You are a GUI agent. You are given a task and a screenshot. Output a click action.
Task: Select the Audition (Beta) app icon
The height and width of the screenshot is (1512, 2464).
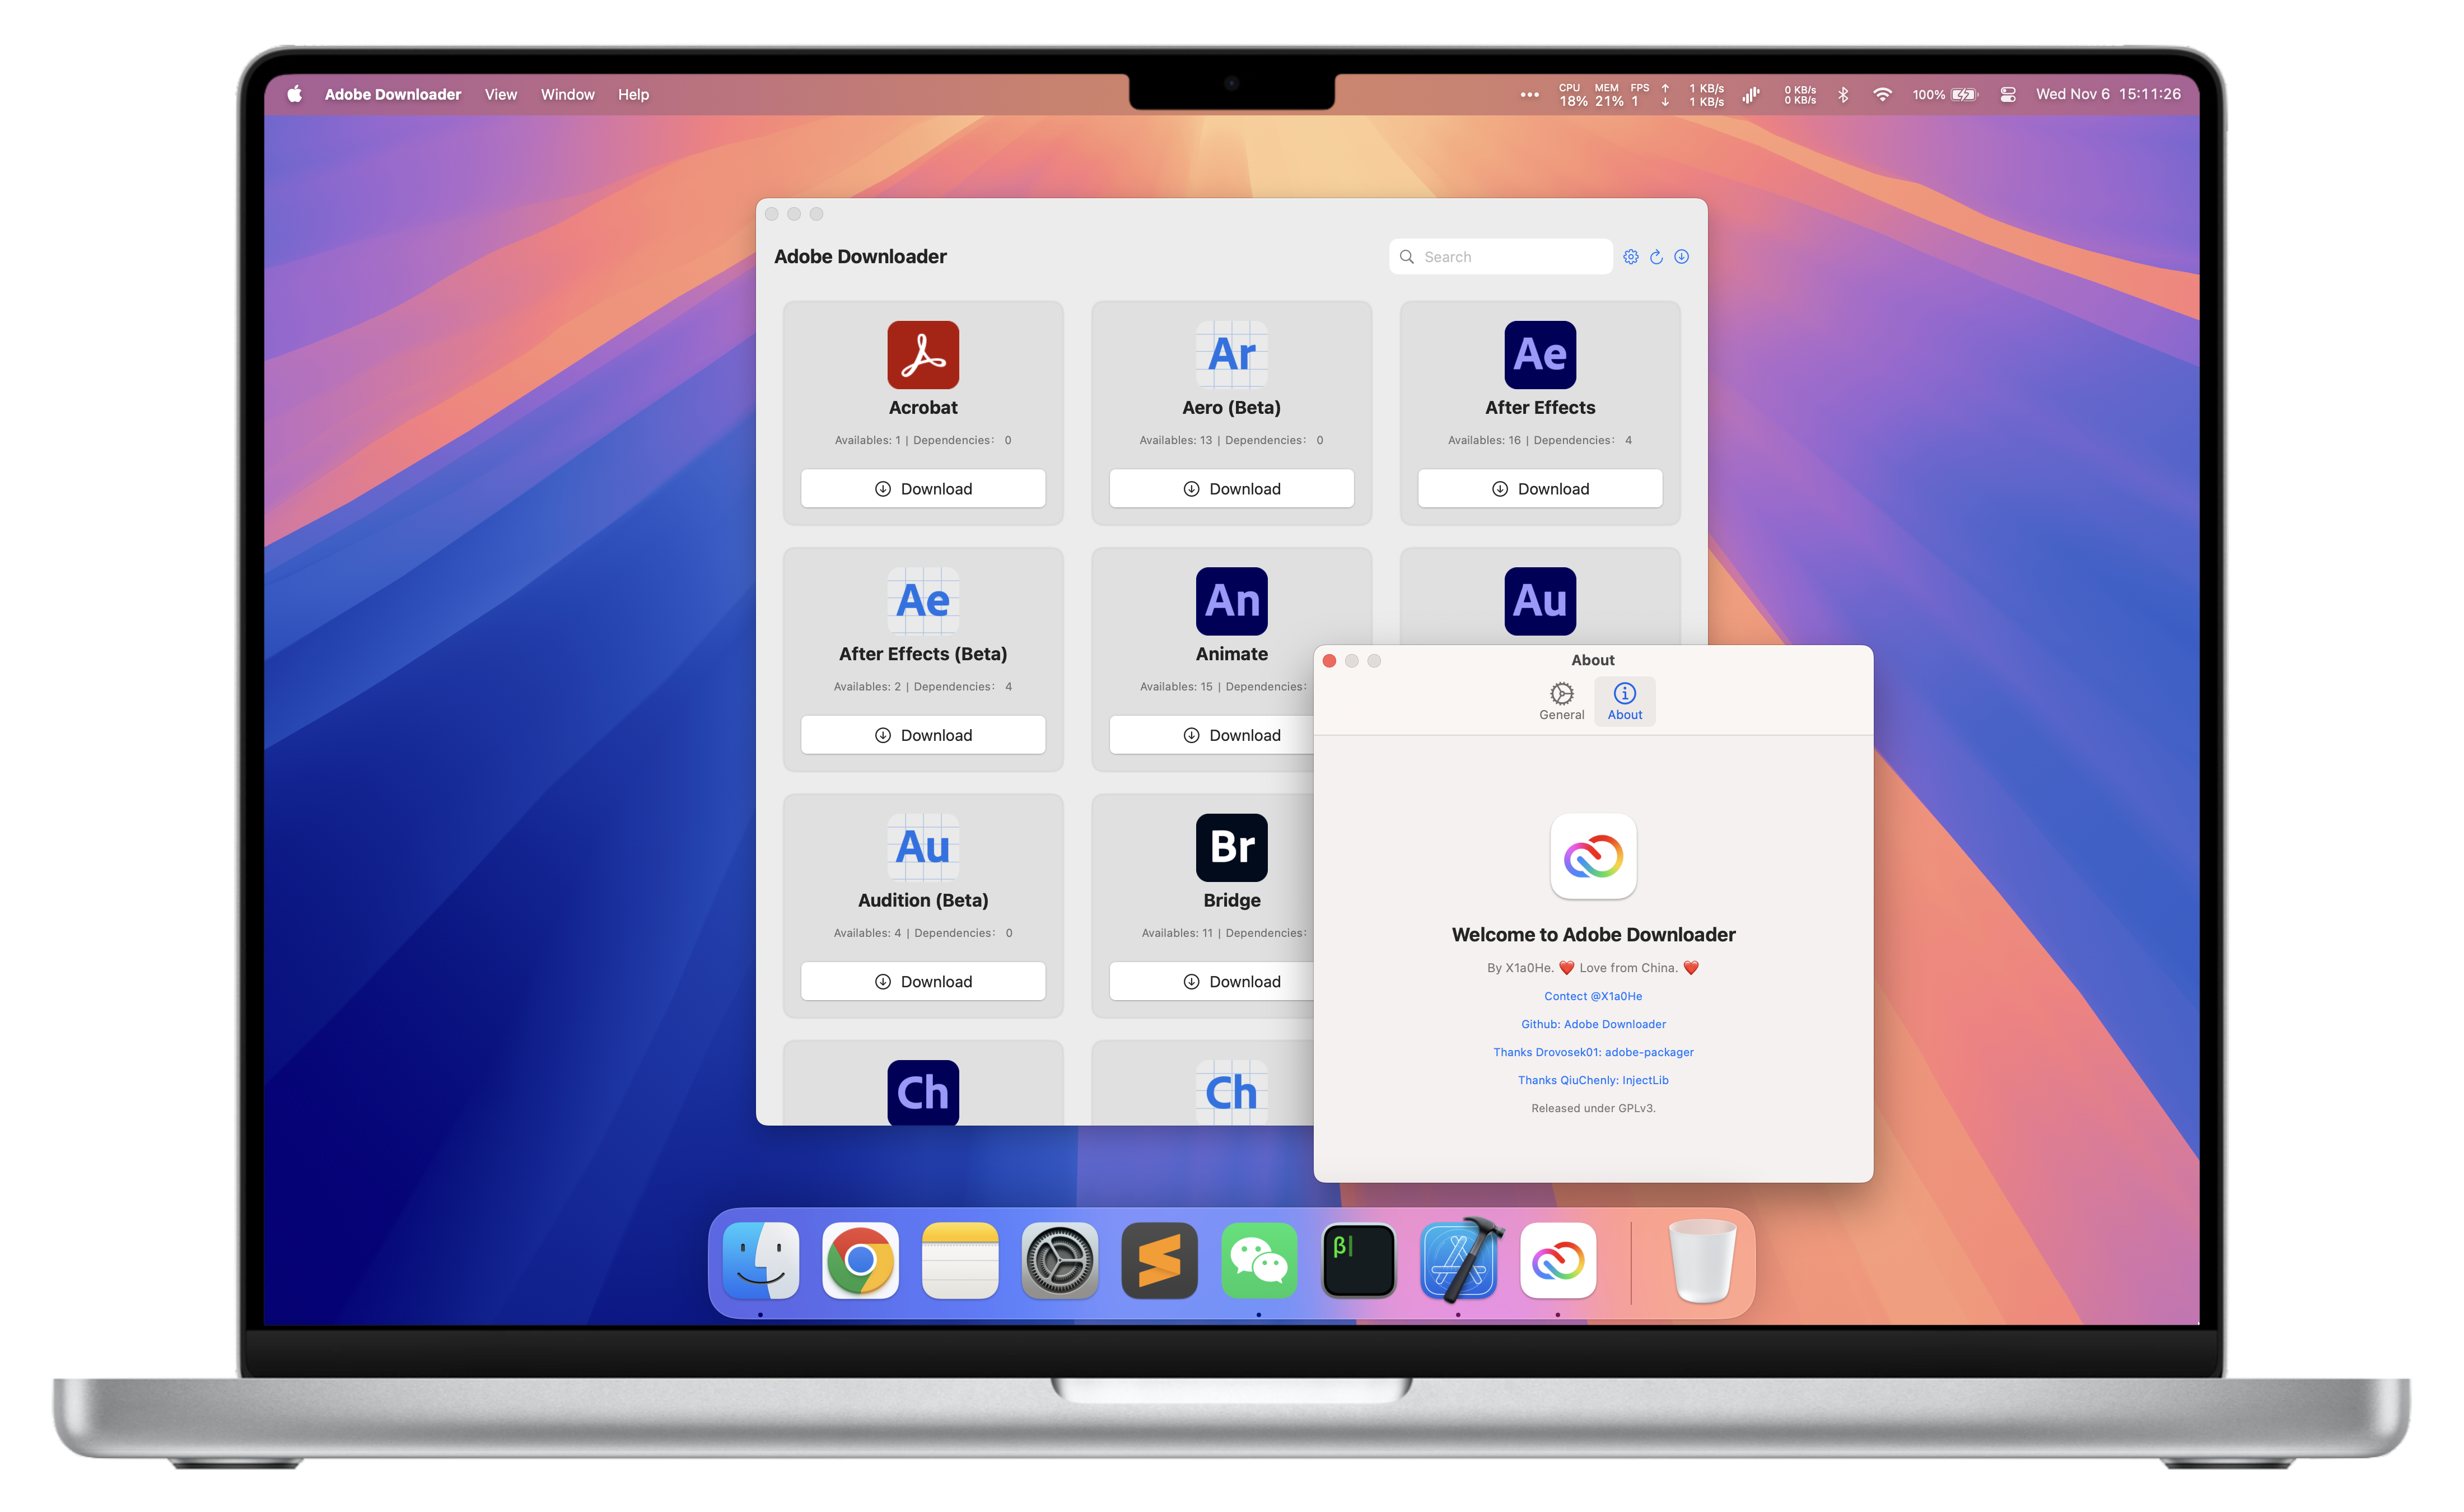click(923, 846)
